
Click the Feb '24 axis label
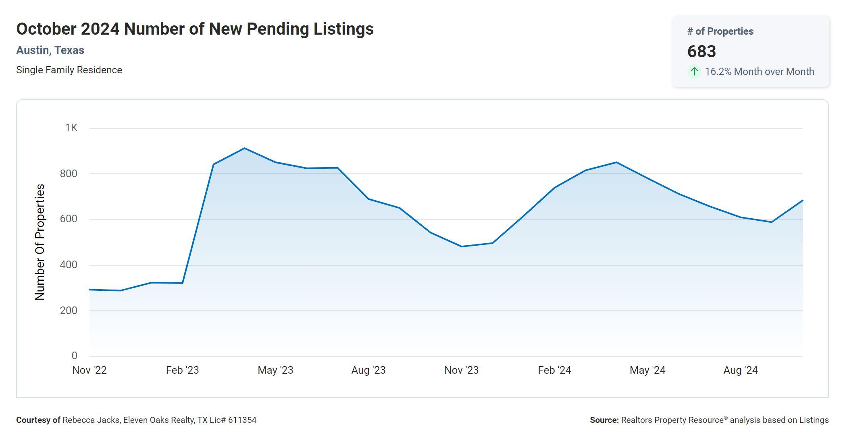point(554,370)
